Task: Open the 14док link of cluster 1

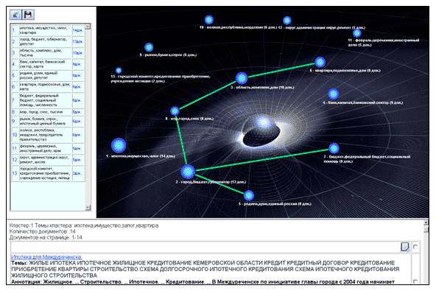Action: pyautogui.click(x=78, y=30)
